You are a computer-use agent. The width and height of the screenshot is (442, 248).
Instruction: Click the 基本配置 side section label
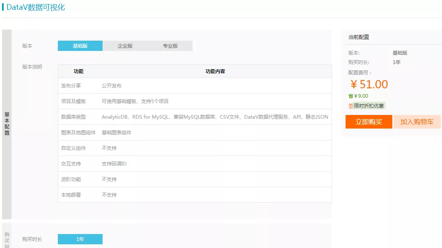(7, 124)
